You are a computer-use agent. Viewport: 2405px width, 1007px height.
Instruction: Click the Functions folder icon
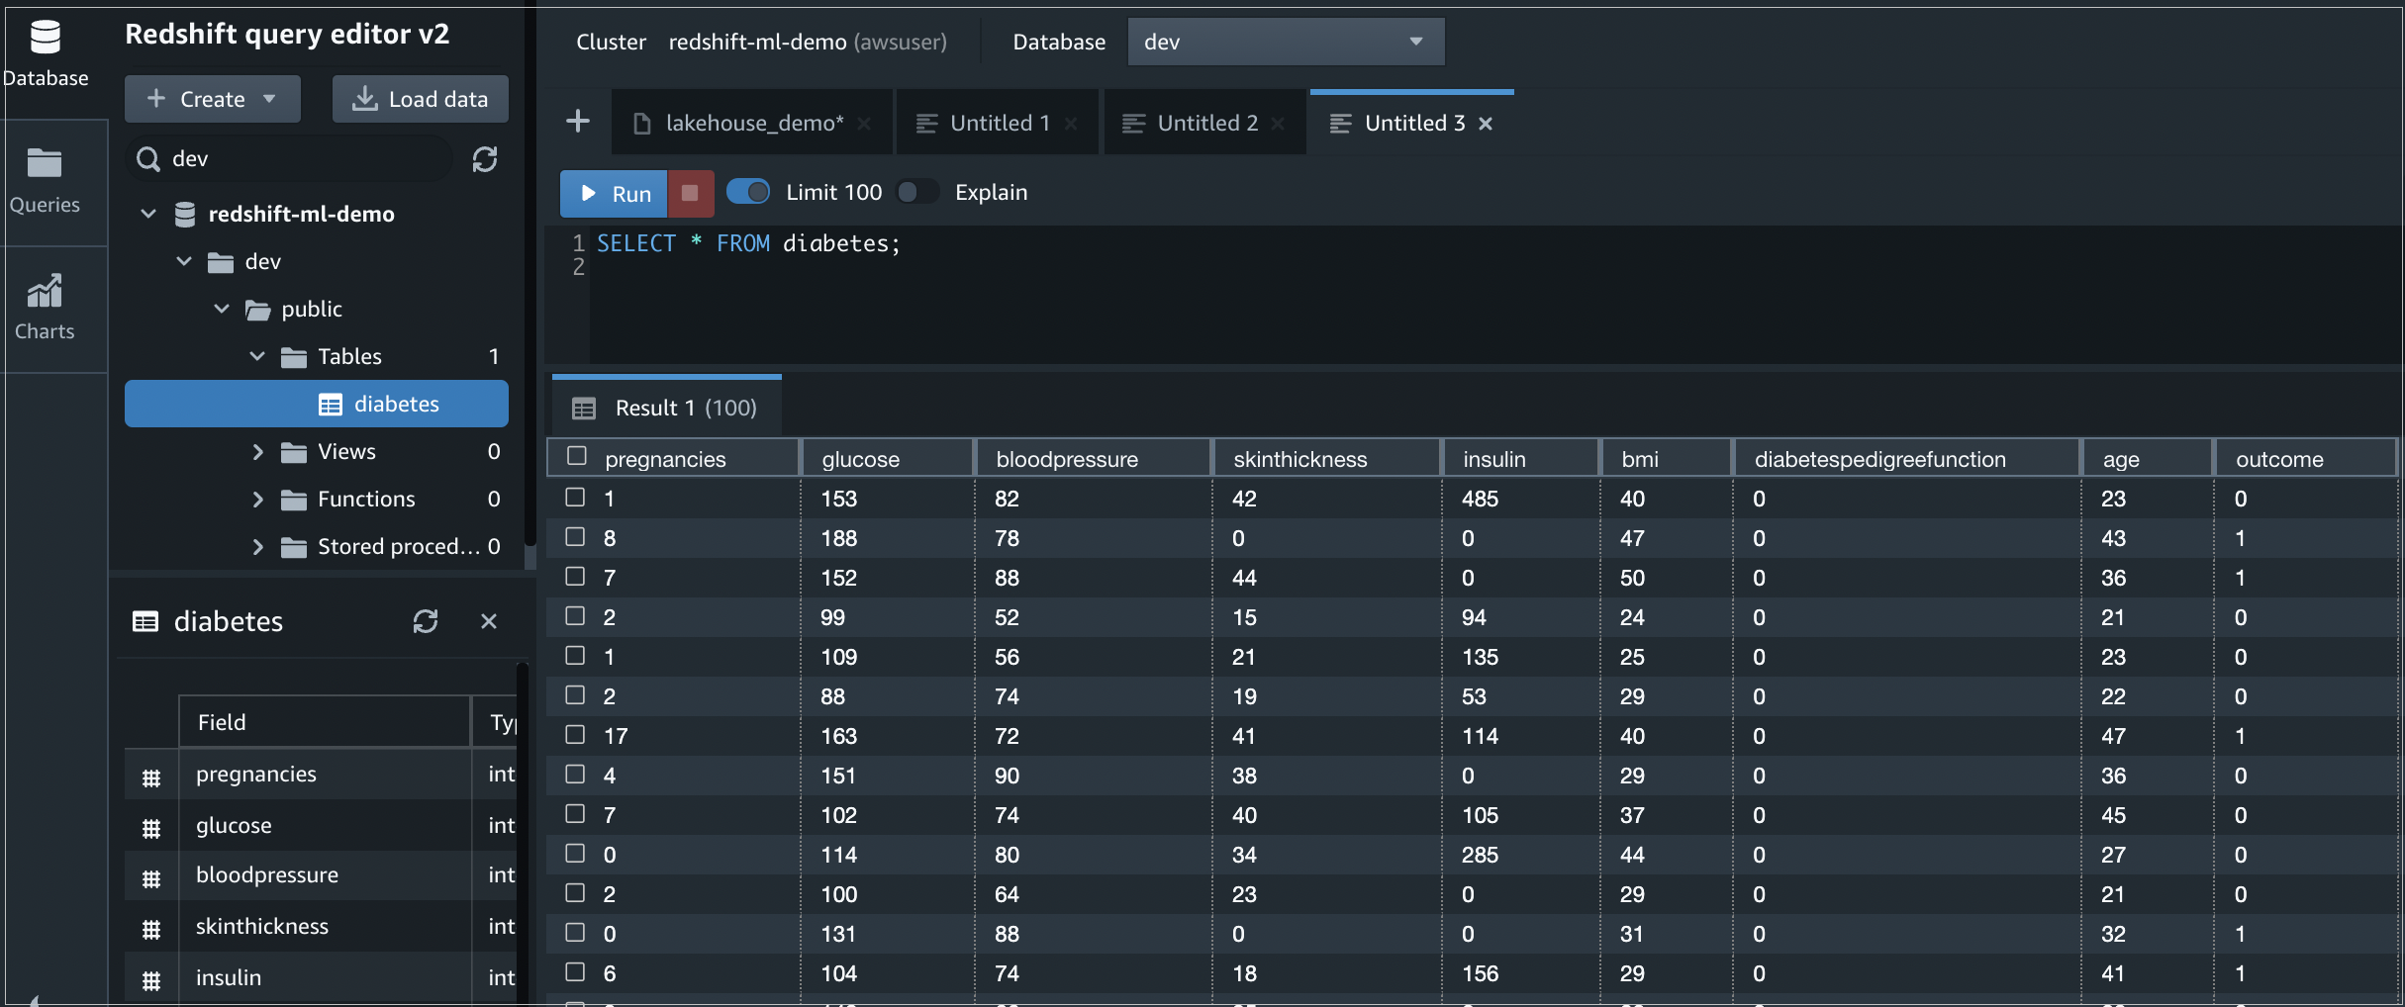294,500
